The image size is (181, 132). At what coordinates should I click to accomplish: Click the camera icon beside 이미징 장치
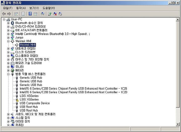[x=12, y=121]
